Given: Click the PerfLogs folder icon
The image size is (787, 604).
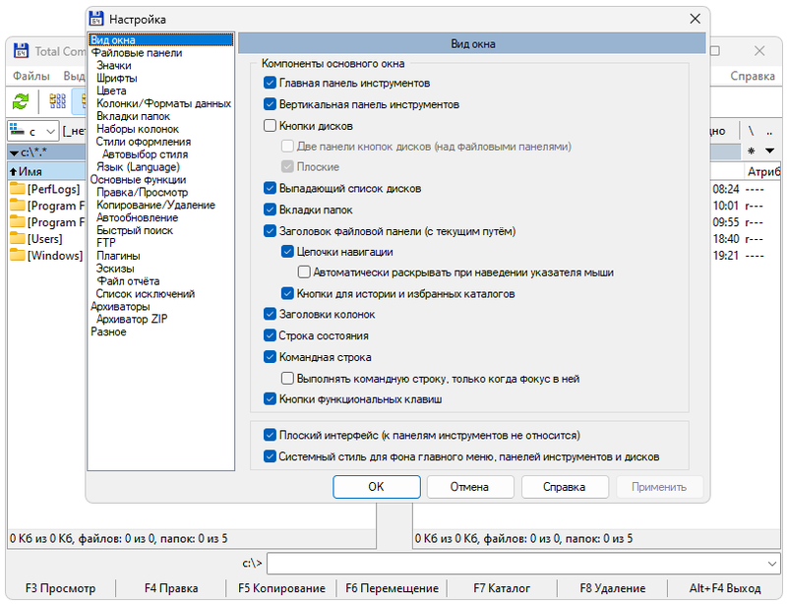Looking at the screenshot, I should click(x=17, y=188).
